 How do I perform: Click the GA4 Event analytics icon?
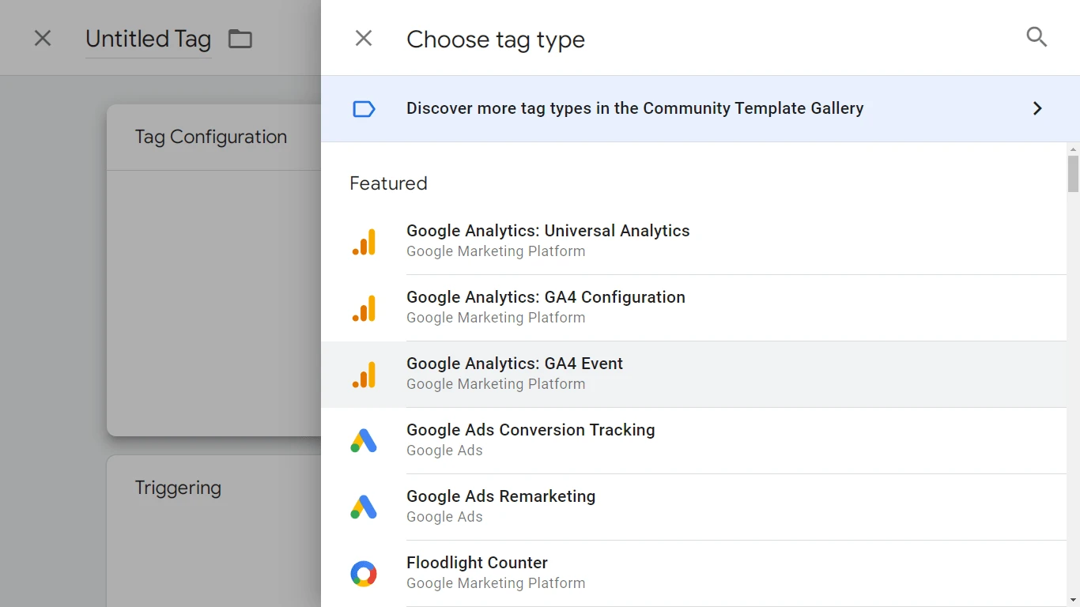(364, 375)
